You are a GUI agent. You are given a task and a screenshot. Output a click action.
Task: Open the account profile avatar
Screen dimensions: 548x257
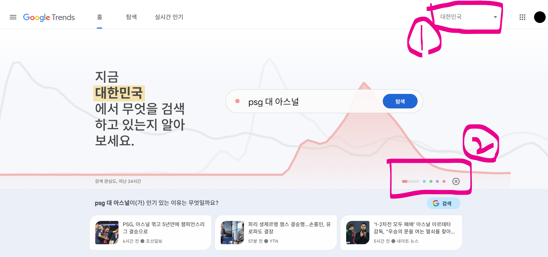tap(540, 17)
